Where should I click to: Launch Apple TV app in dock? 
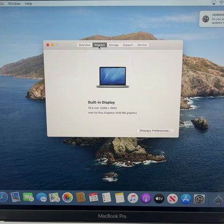[159, 199]
